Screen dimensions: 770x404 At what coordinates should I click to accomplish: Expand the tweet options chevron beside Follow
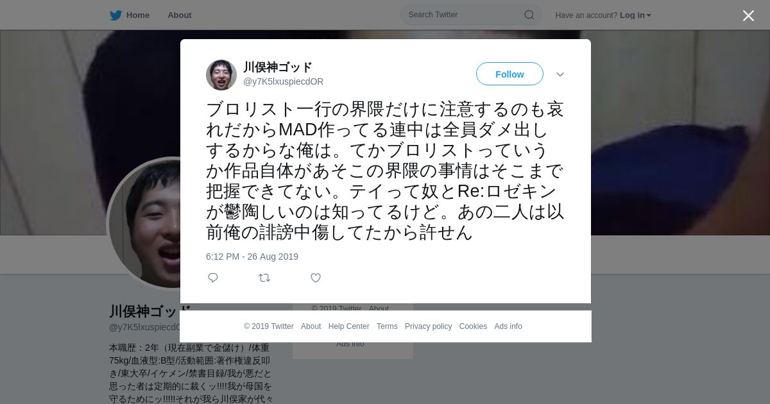(x=560, y=74)
